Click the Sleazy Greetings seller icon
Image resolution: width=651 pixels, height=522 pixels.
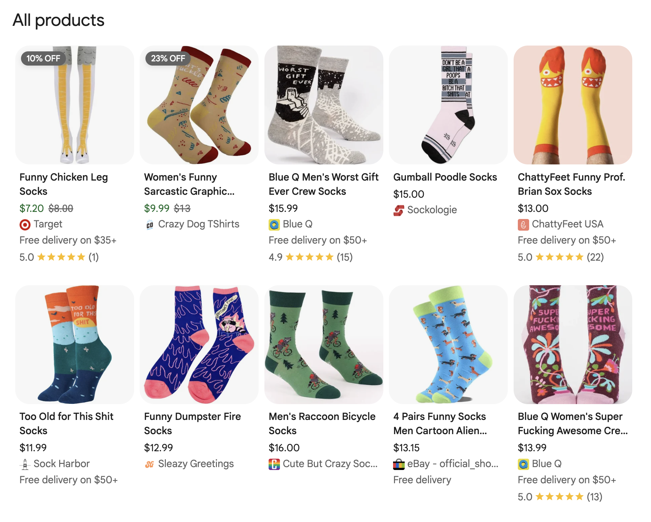tap(149, 464)
